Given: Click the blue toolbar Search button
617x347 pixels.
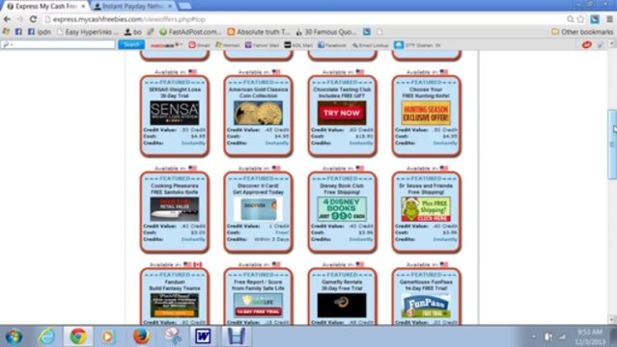Looking at the screenshot, I should coord(131,44).
